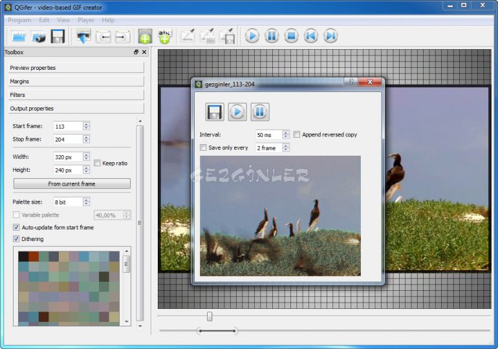Viewport: 498px width, 349px height.
Task: Pause the video from main toolbar
Action: point(272,36)
